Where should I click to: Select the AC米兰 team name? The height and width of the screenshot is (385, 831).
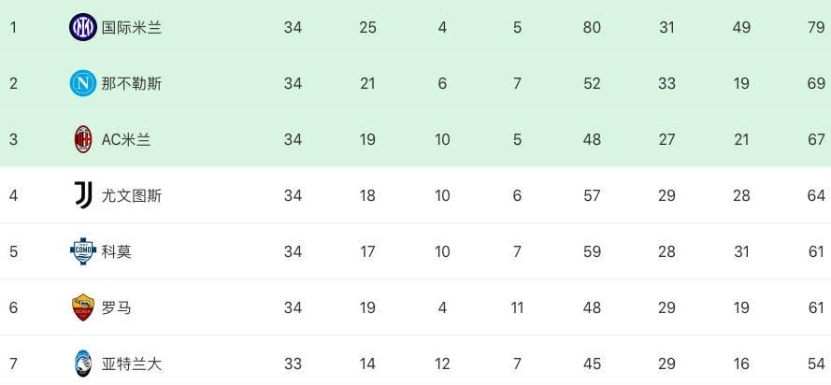coord(126,140)
